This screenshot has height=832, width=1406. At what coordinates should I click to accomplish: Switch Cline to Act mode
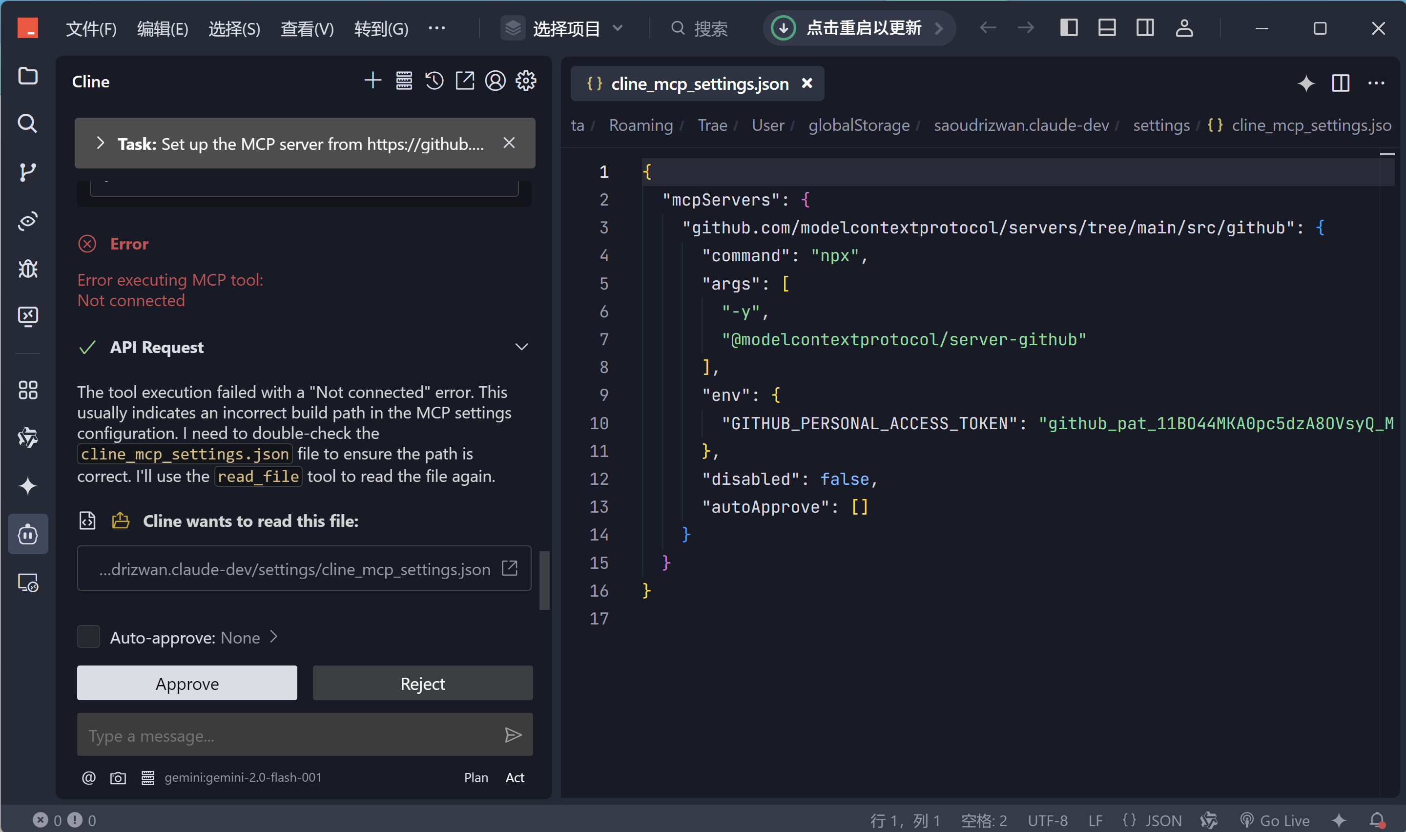[x=515, y=778]
